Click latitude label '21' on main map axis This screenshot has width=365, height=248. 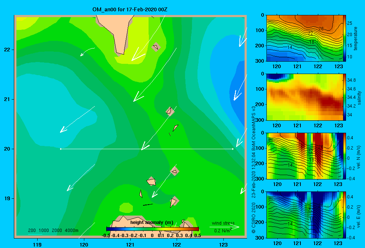(7, 99)
